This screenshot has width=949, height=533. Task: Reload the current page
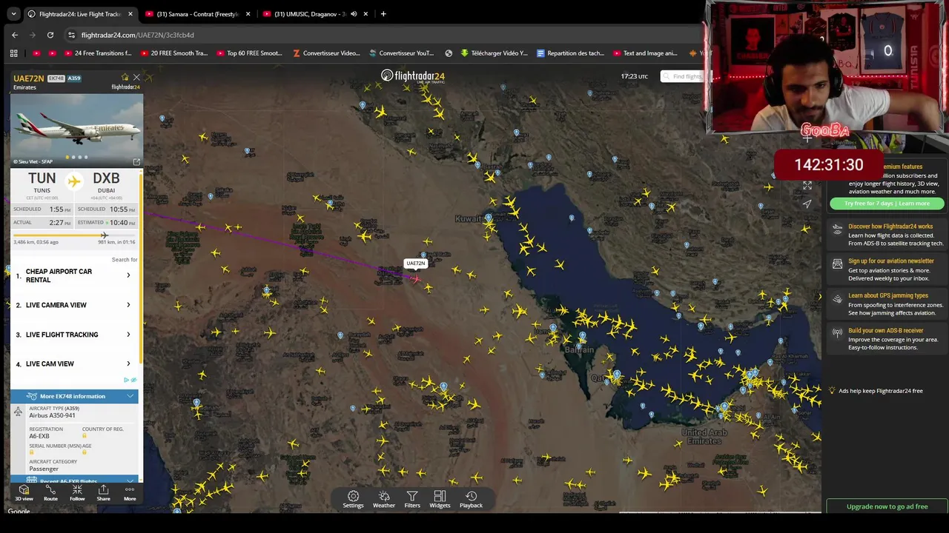pos(50,35)
